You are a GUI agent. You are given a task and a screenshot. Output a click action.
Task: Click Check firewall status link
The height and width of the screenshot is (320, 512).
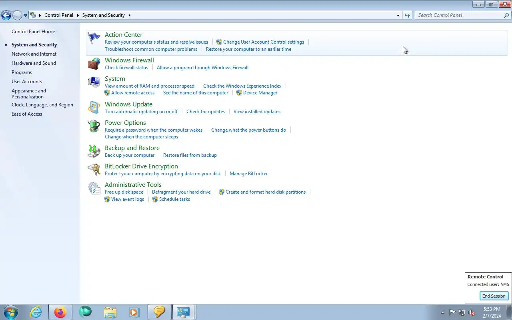[126, 68]
